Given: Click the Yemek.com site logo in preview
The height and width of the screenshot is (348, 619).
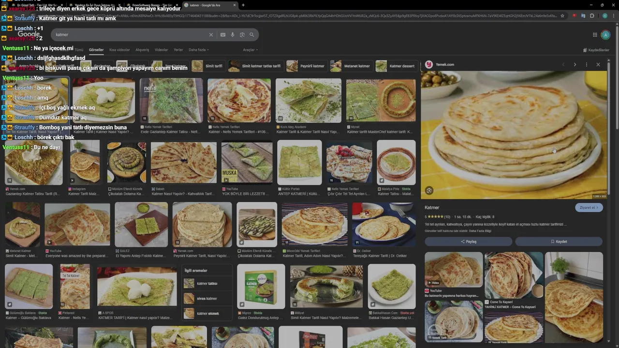Looking at the screenshot, I should tap(428, 64).
